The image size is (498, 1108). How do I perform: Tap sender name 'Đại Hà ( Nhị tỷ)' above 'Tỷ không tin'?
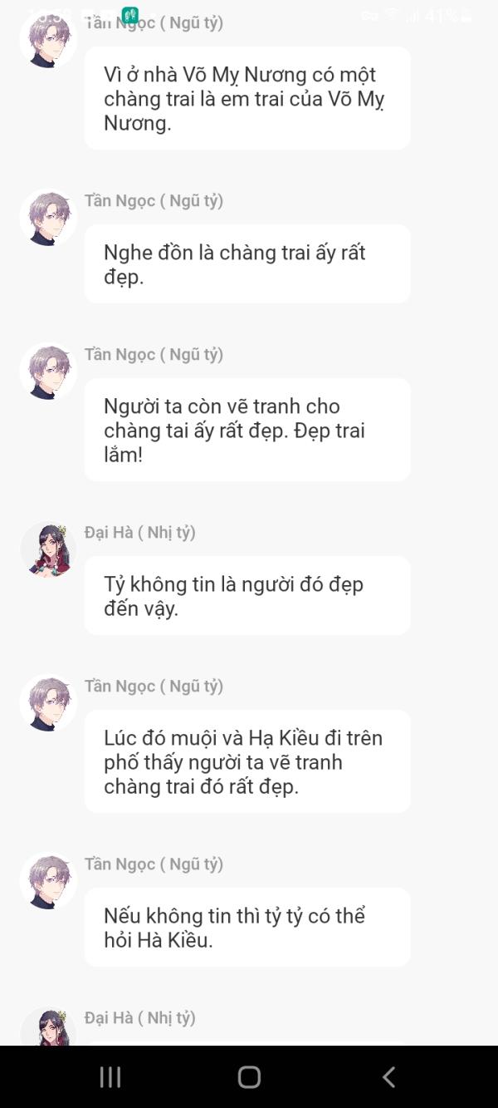(139, 532)
